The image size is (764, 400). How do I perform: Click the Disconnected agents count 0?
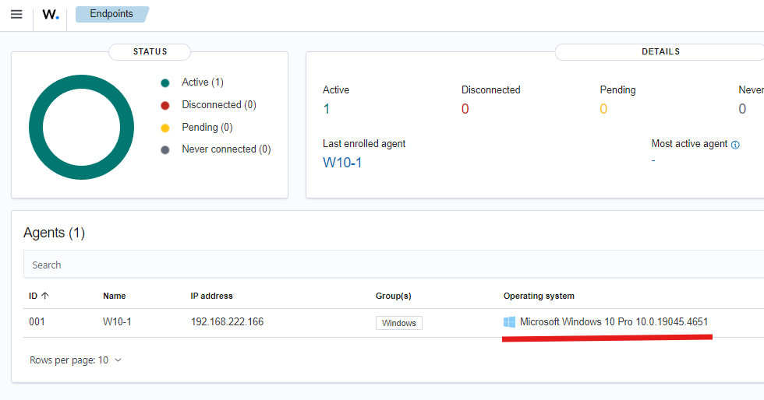coord(465,109)
